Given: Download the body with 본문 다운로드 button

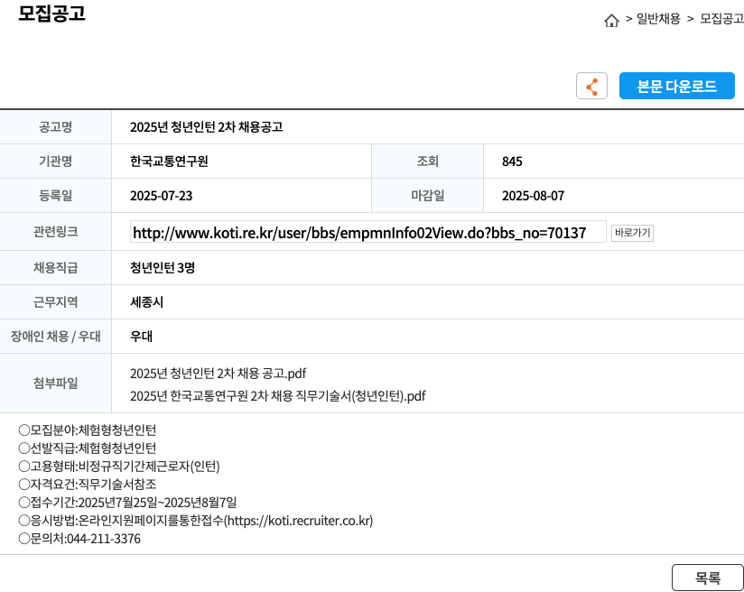Looking at the screenshot, I should coord(676,86).
